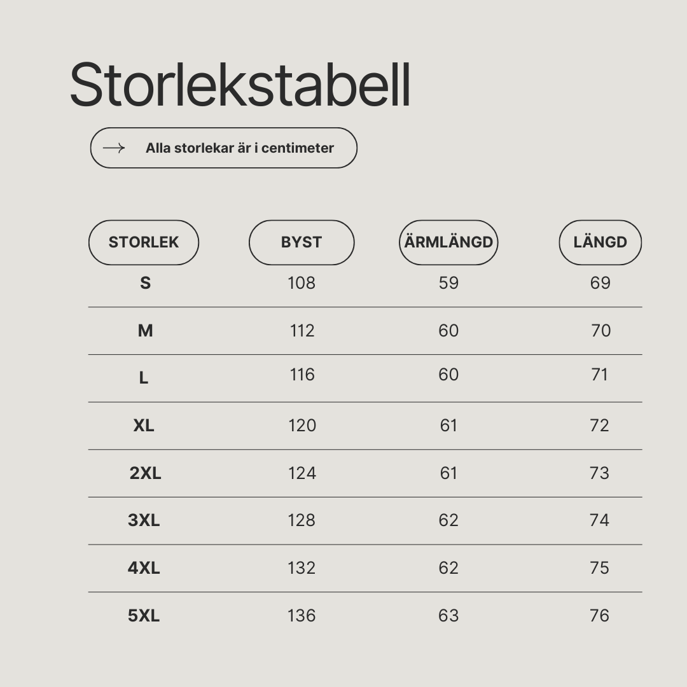
Task: Select the STORLEK column header
Action: [x=144, y=242]
